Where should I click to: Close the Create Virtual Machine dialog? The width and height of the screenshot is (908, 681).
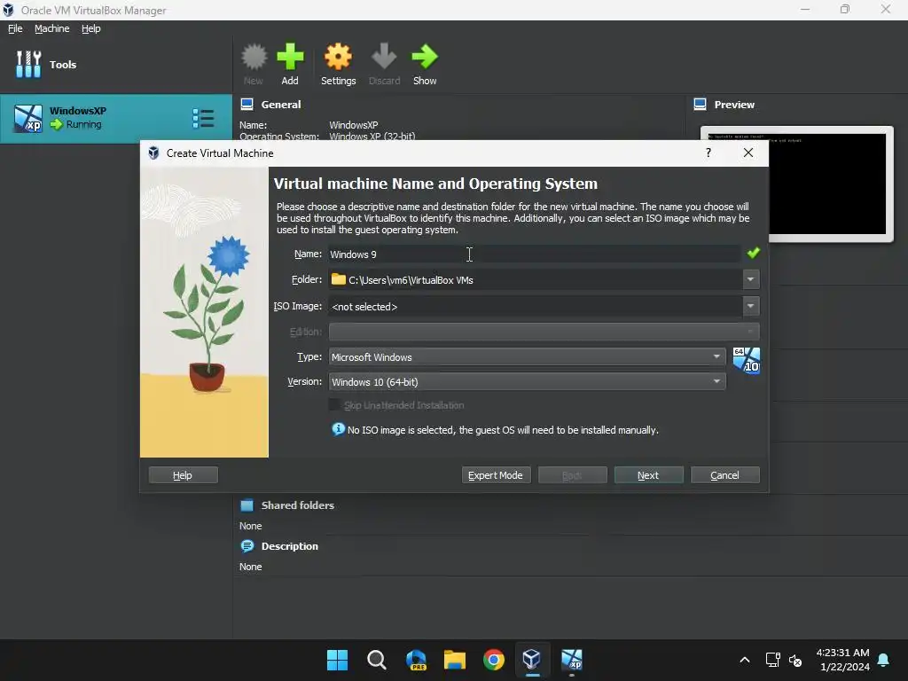coord(748,153)
